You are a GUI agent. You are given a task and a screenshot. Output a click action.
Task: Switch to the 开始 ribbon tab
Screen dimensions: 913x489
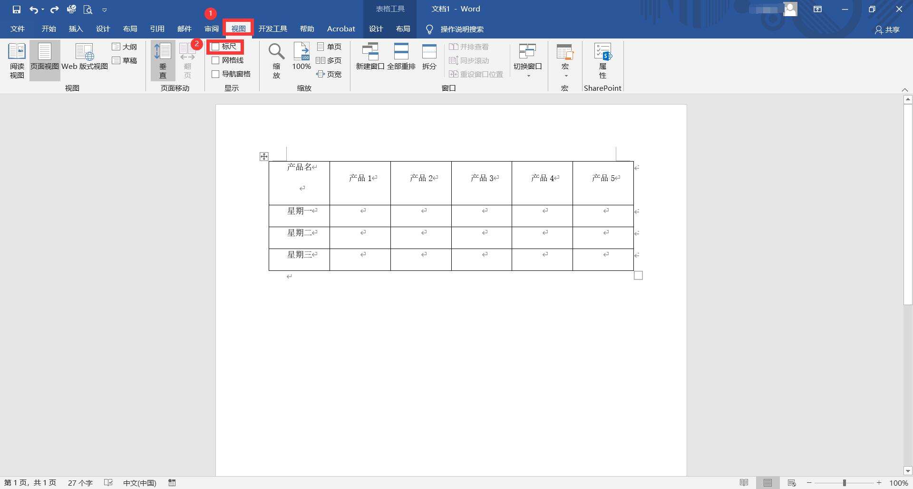tap(48, 29)
